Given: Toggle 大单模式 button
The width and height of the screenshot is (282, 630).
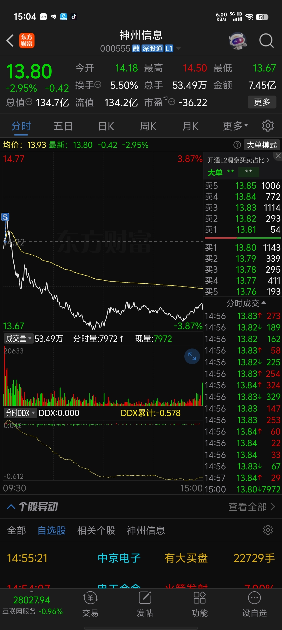Looking at the screenshot, I should [262, 145].
